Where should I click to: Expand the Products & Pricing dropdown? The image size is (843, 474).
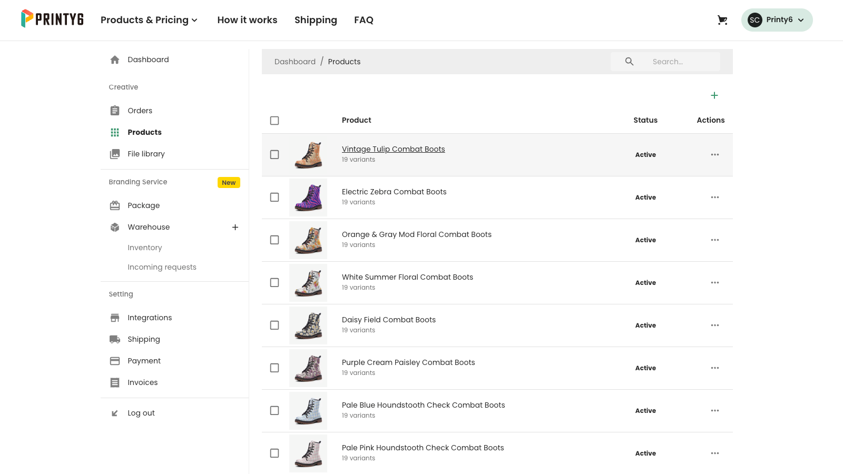(150, 20)
